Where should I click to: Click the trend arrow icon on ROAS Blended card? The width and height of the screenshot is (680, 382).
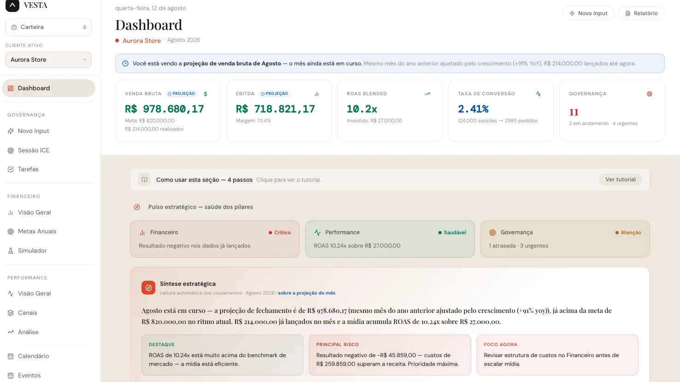pyautogui.click(x=427, y=94)
